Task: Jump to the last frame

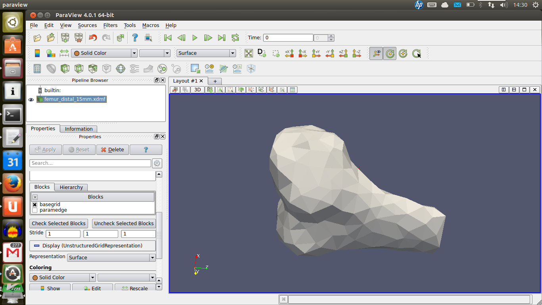Action: pos(222,38)
